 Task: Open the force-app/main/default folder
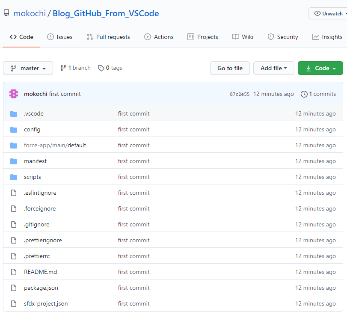tap(55, 145)
